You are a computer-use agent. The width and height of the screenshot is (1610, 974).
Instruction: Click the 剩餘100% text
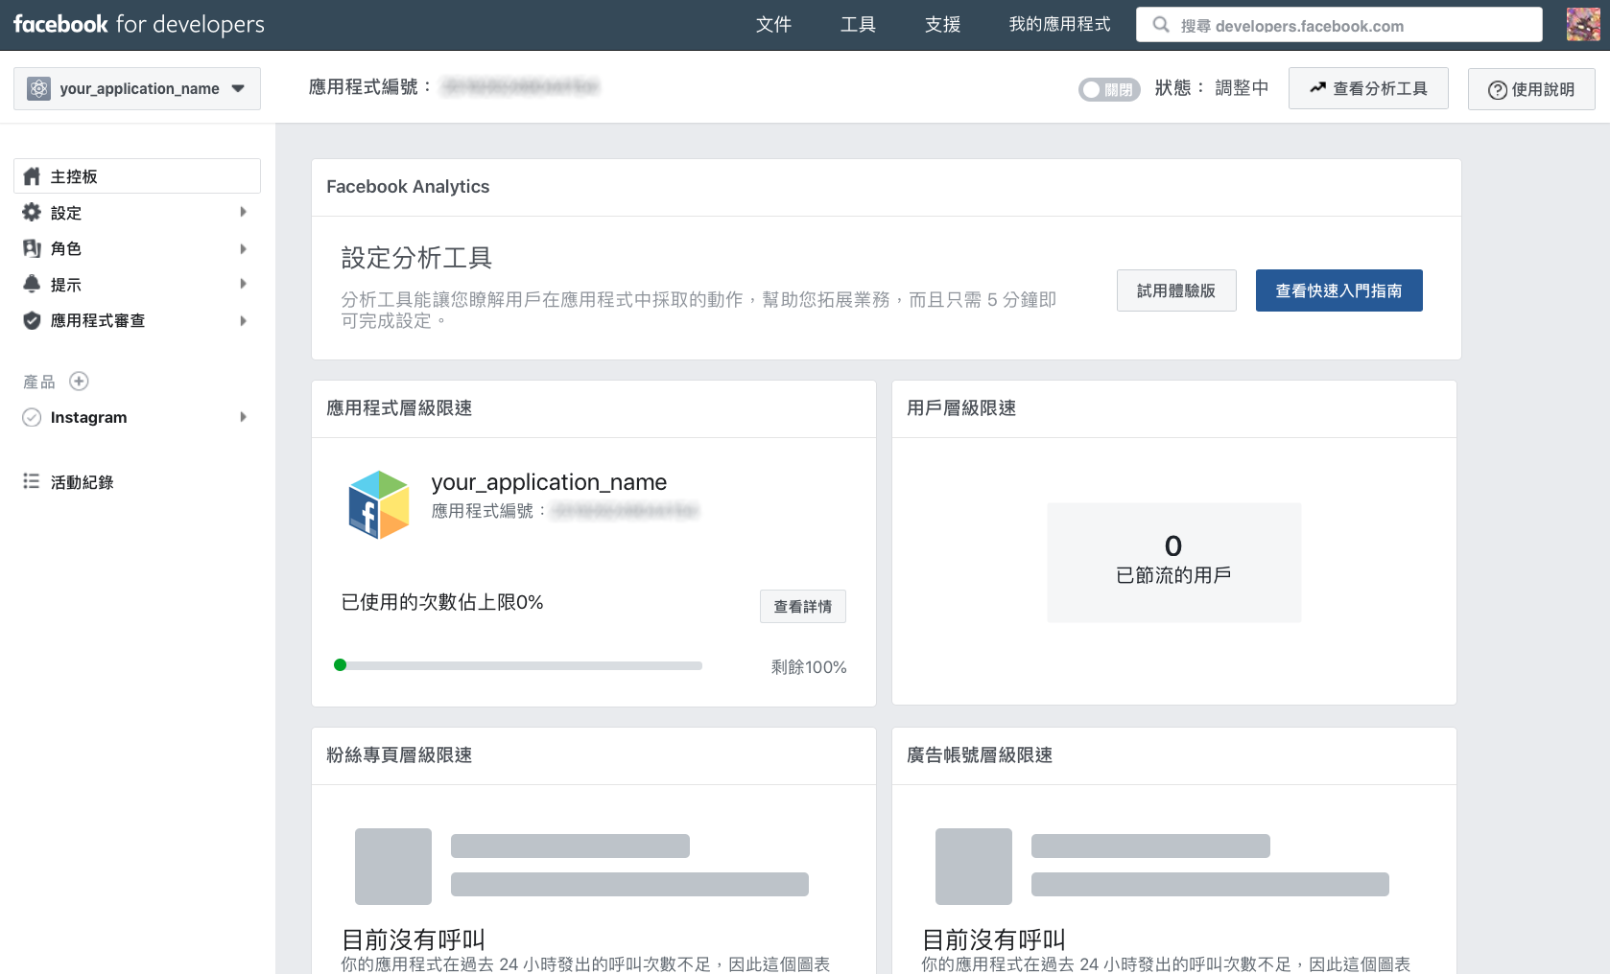(809, 667)
